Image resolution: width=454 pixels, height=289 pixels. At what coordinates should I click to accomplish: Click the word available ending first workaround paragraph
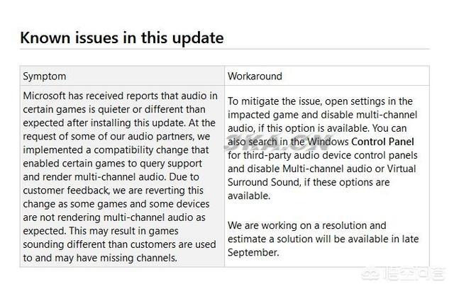coord(249,196)
